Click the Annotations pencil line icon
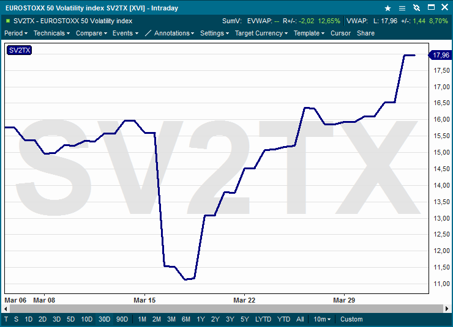This screenshot has width=453, height=327. pos(148,33)
